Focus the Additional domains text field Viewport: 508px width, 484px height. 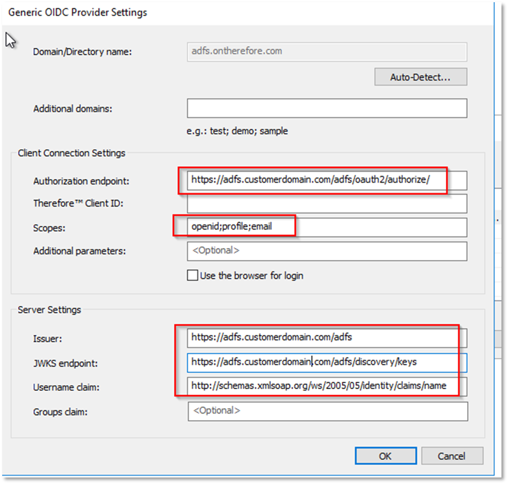coord(326,108)
